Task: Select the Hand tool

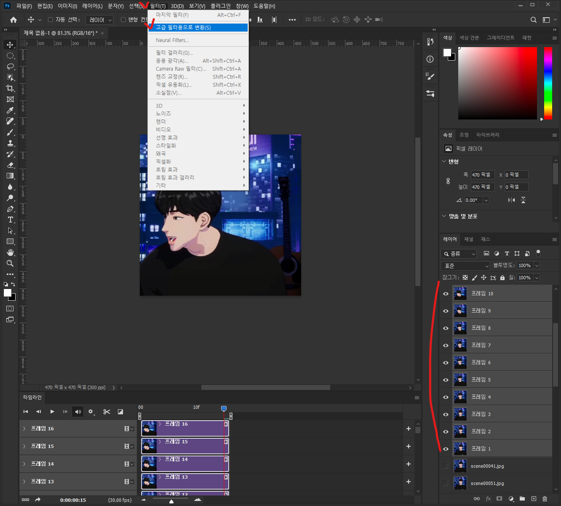Action: [x=10, y=252]
